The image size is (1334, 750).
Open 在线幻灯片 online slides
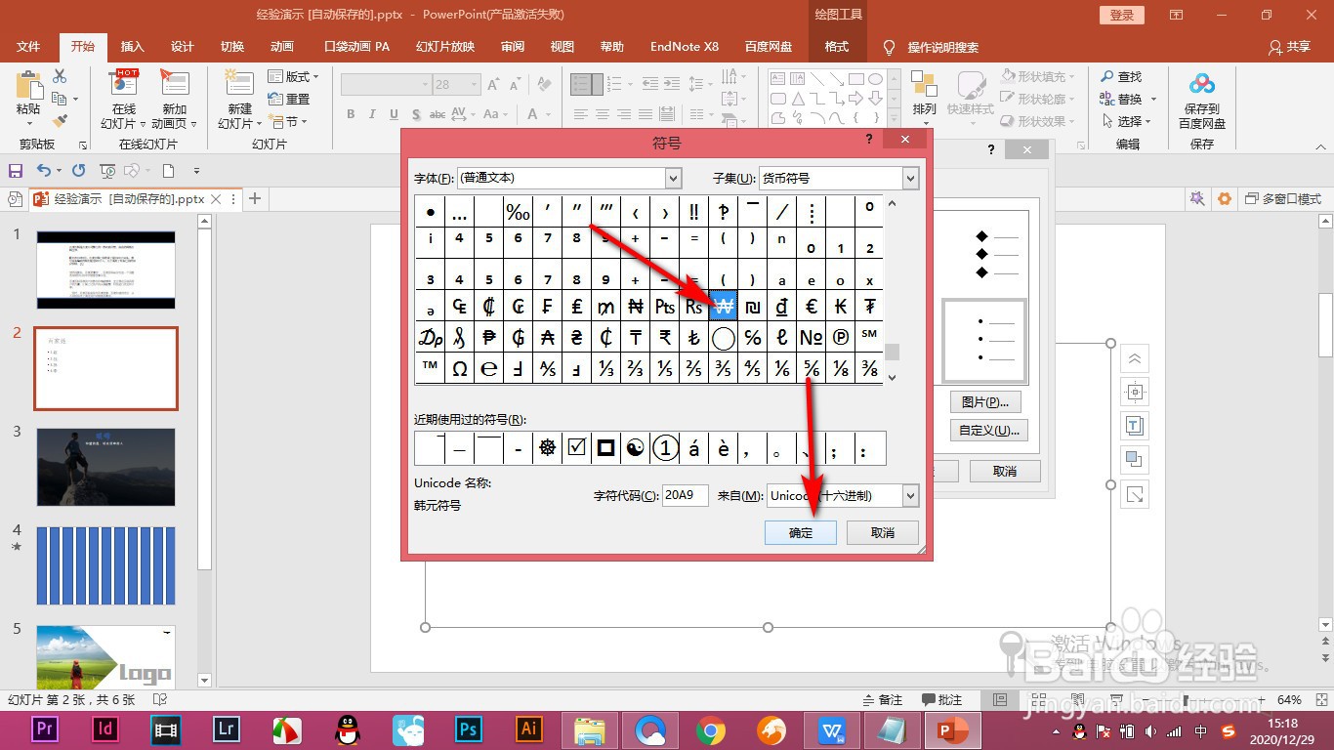point(124,99)
